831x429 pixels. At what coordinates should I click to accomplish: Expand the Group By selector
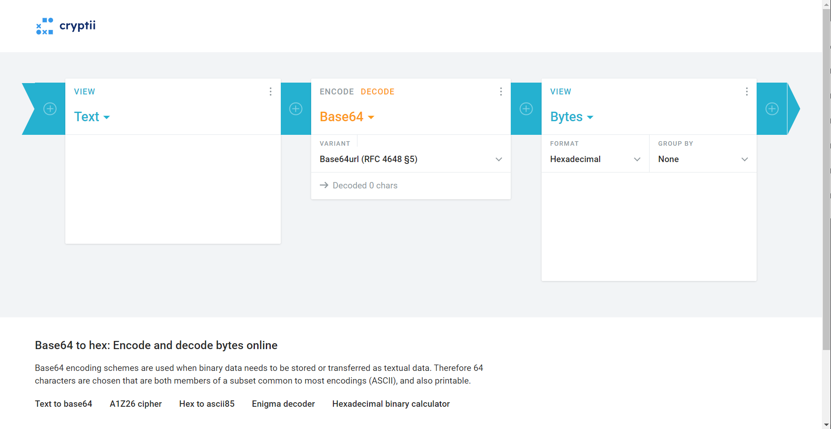click(x=703, y=159)
